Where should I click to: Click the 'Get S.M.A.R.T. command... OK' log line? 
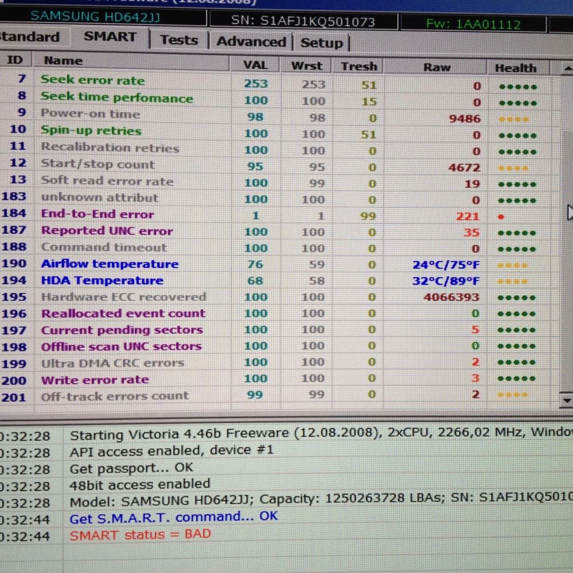(x=174, y=517)
